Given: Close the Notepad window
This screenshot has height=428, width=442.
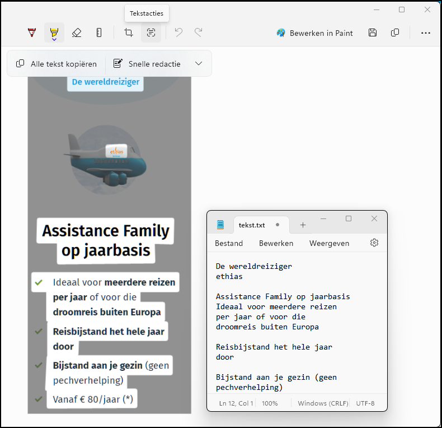Looking at the screenshot, I should [374, 218].
